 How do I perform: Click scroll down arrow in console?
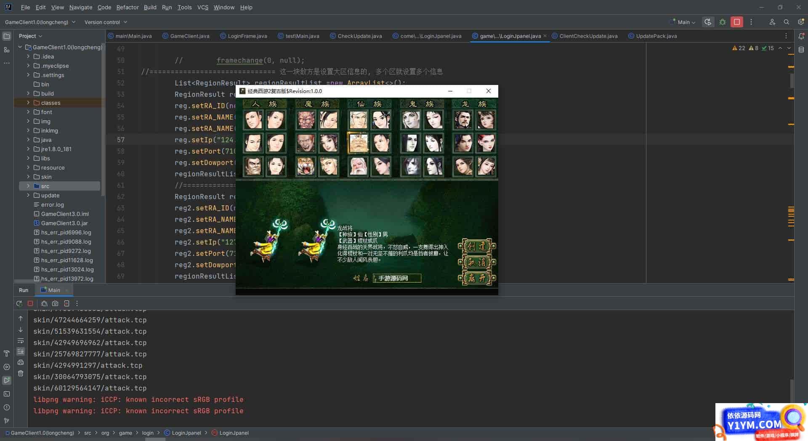point(21,329)
